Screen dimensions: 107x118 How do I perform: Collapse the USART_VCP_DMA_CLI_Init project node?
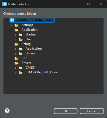point(7,20)
